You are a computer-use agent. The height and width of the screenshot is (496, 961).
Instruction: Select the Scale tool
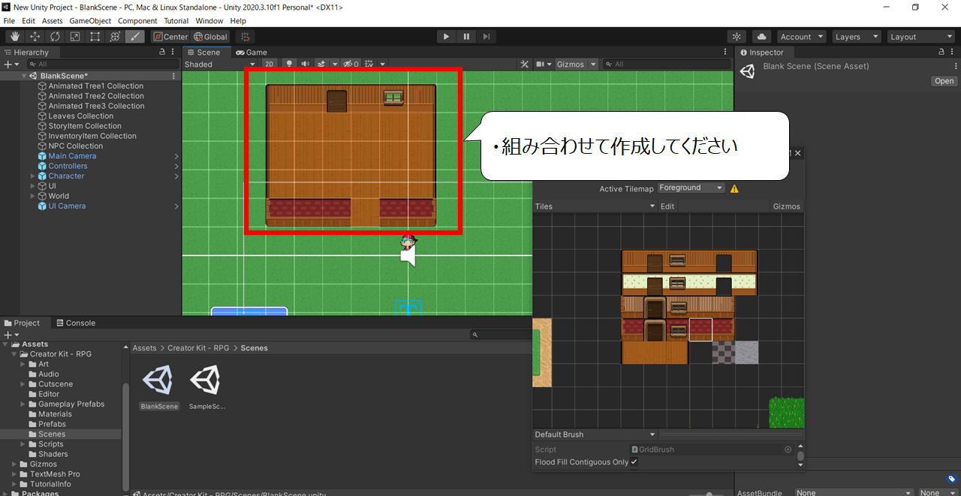coord(75,37)
